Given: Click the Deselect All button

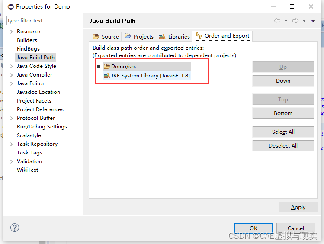Looking at the screenshot, I should 283,146.
